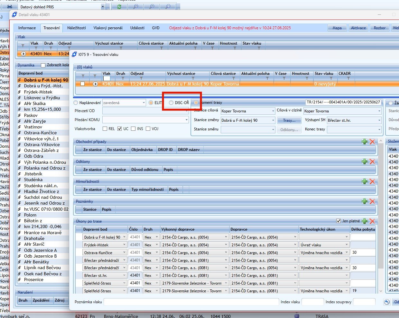Click the green refresh icon in toolbar
Viewport: 399px width, 318px height.
click(119, 7)
